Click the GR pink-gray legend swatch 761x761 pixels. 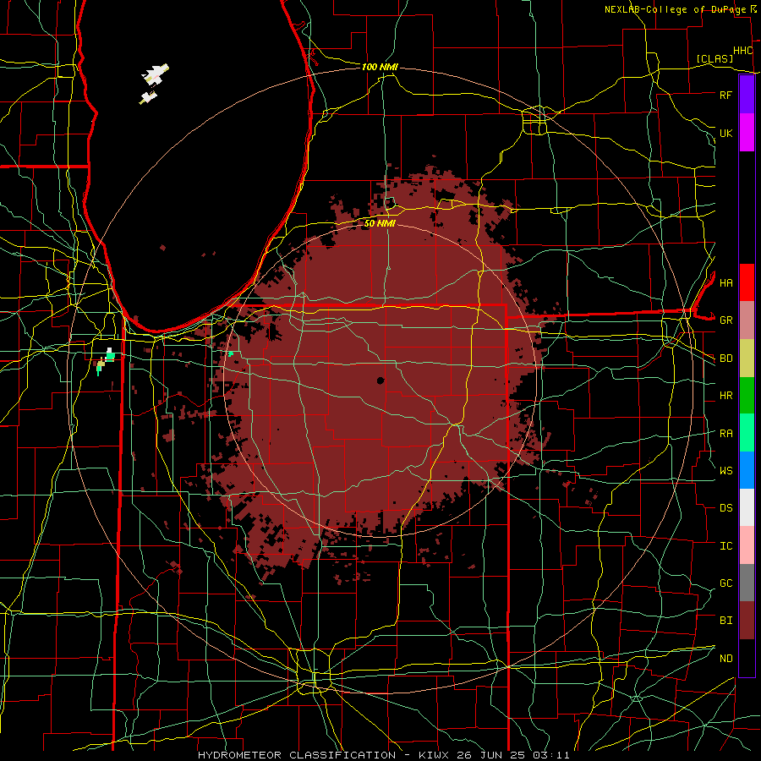pos(747,320)
